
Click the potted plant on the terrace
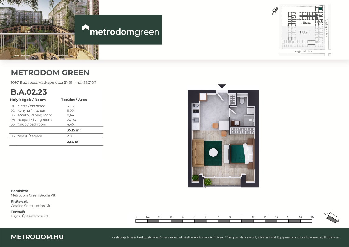(208, 182)
